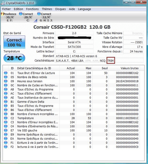The height and width of the screenshot is (164, 148).
Task: Click the status icon for Vie SSD gauche
Action: point(6,130)
